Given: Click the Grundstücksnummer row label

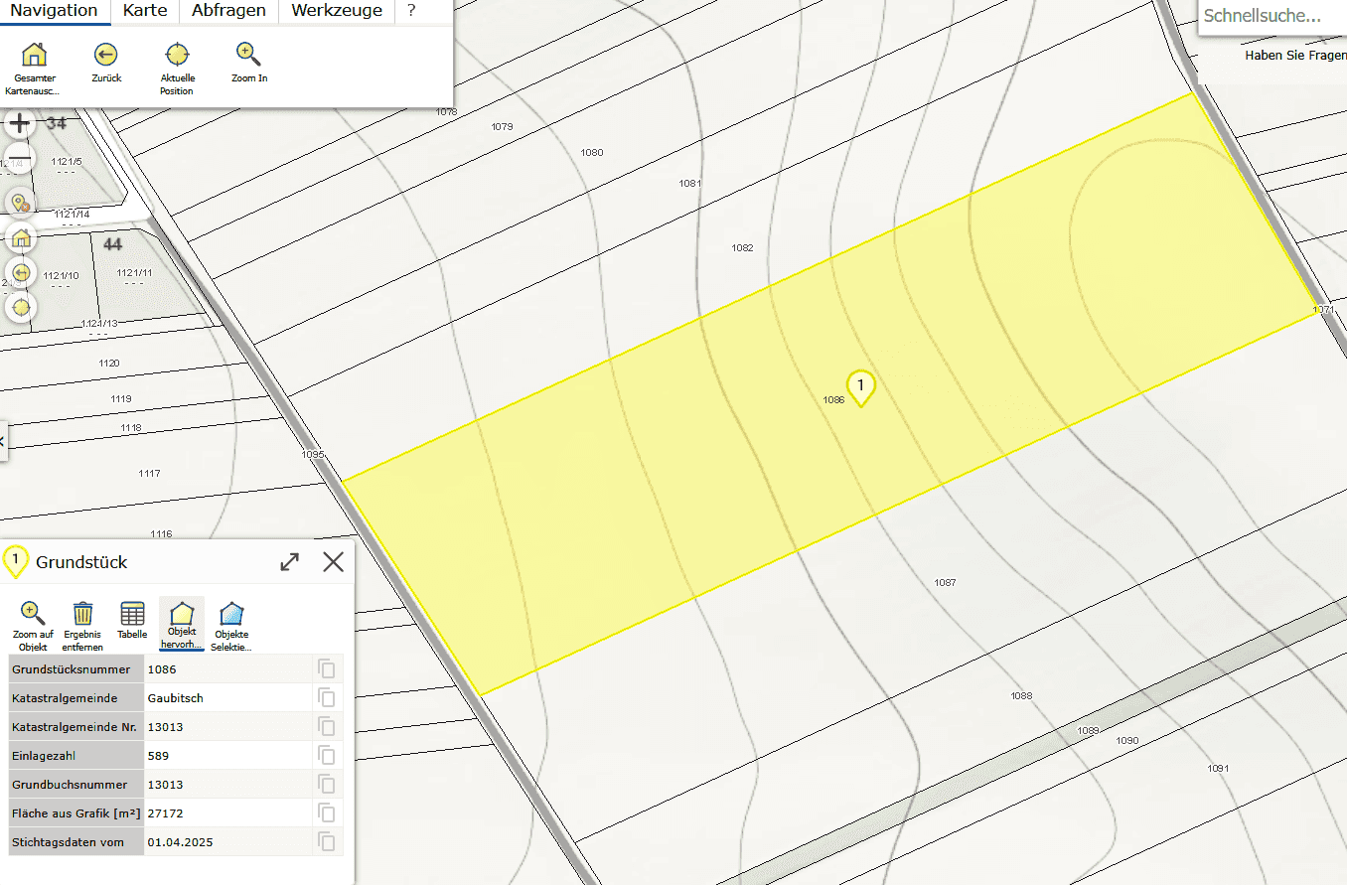Looking at the screenshot, I should click(75, 669).
